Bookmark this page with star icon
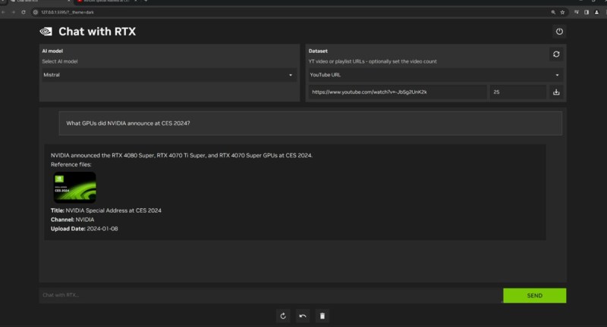The height and width of the screenshot is (327, 607). click(562, 12)
